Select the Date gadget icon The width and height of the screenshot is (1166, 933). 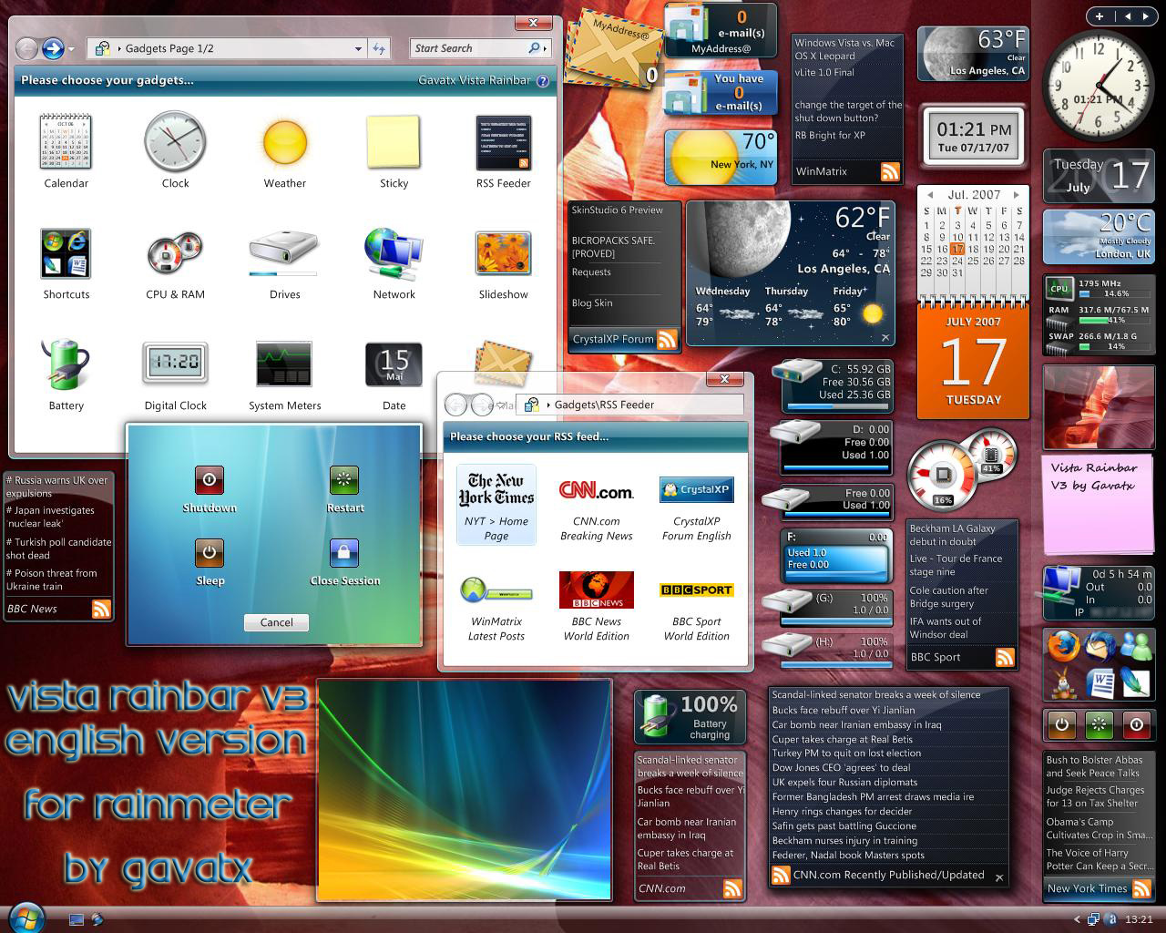[394, 364]
